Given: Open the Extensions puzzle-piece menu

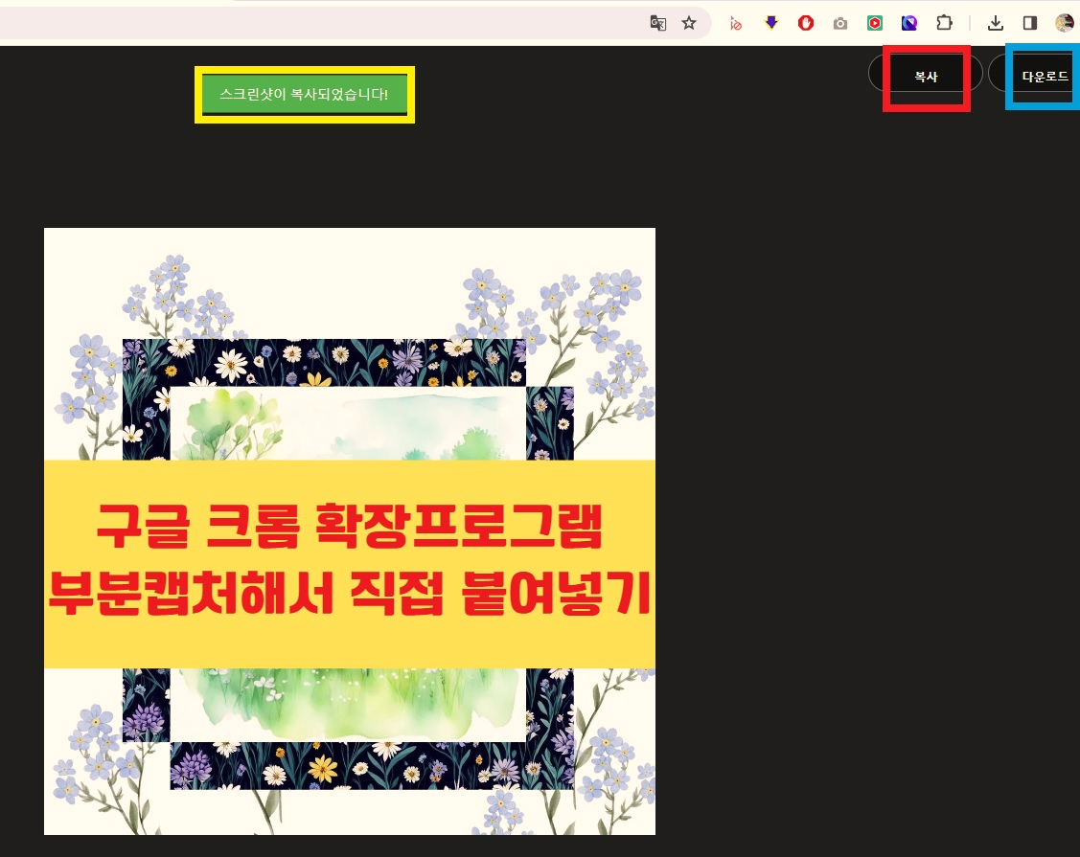Looking at the screenshot, I should point(944,23).
